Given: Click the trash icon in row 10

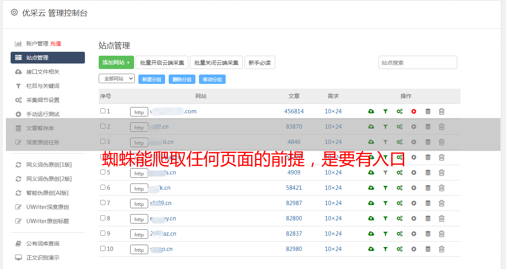Looking at the screenshot, I should click(442, 249).
